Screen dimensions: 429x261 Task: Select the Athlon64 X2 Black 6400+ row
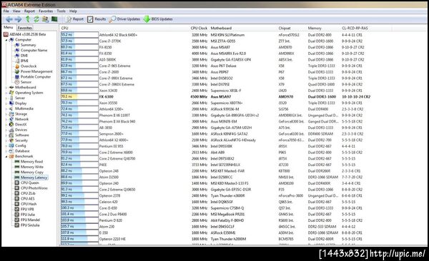[x=211, y=35]
